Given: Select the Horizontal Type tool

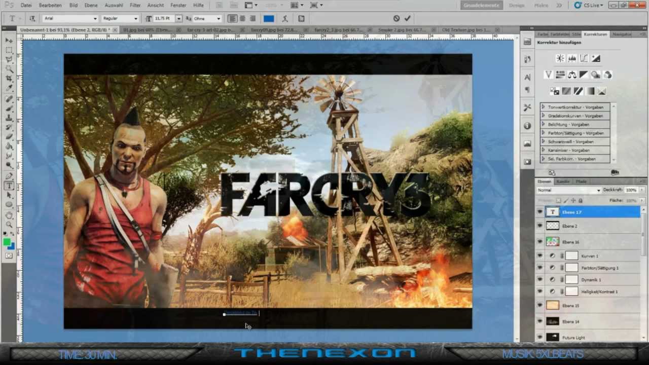Looking at the screenshot, I should point(9,186).
